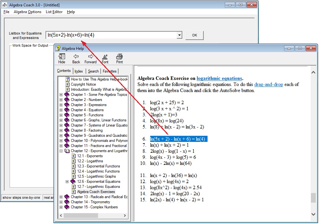Open the Help menu in Algebra Coach

tap(71, 12)
